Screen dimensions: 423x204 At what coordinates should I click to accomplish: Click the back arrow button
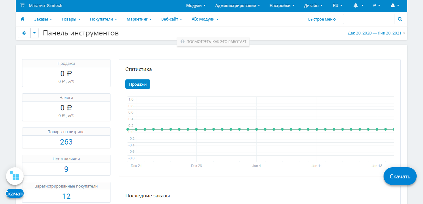(x=24, y=33)
